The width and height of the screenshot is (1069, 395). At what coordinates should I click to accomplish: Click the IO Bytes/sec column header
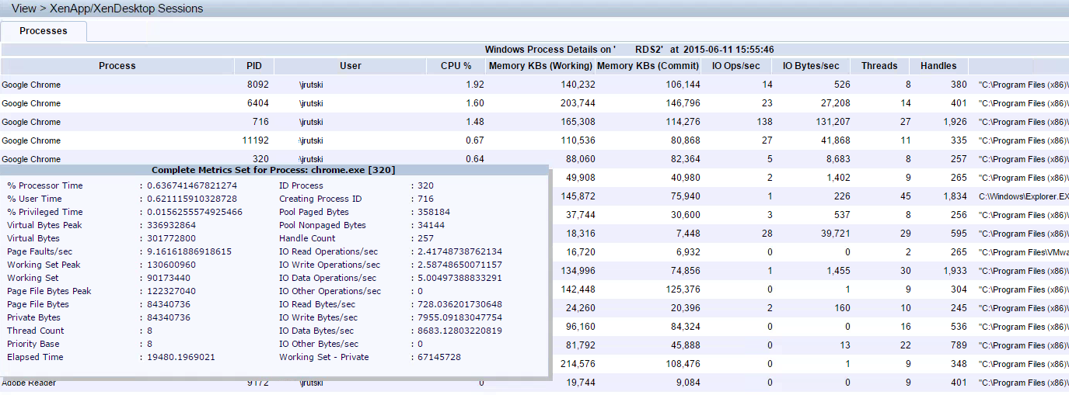812,66
